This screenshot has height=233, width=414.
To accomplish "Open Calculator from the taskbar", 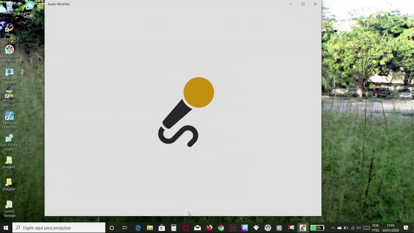I will click(x=174, y=228).
